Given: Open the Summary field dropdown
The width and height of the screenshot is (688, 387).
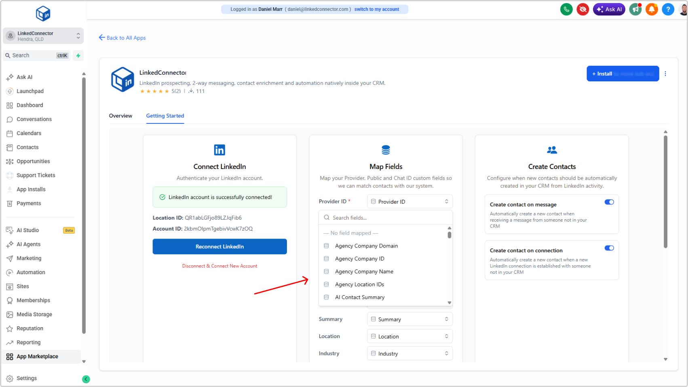Looking at the screenshot, I should [410, 319].
